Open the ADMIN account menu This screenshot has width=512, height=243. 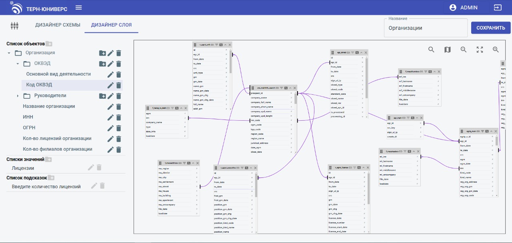point(463,8)
